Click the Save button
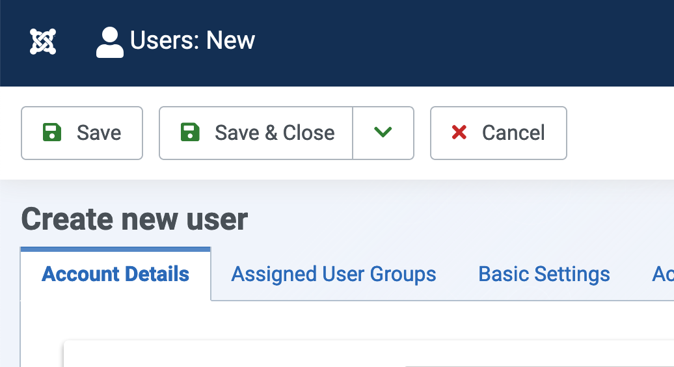Image resolution: width=674 pixels, height=367 pixels. click(82, 133)
